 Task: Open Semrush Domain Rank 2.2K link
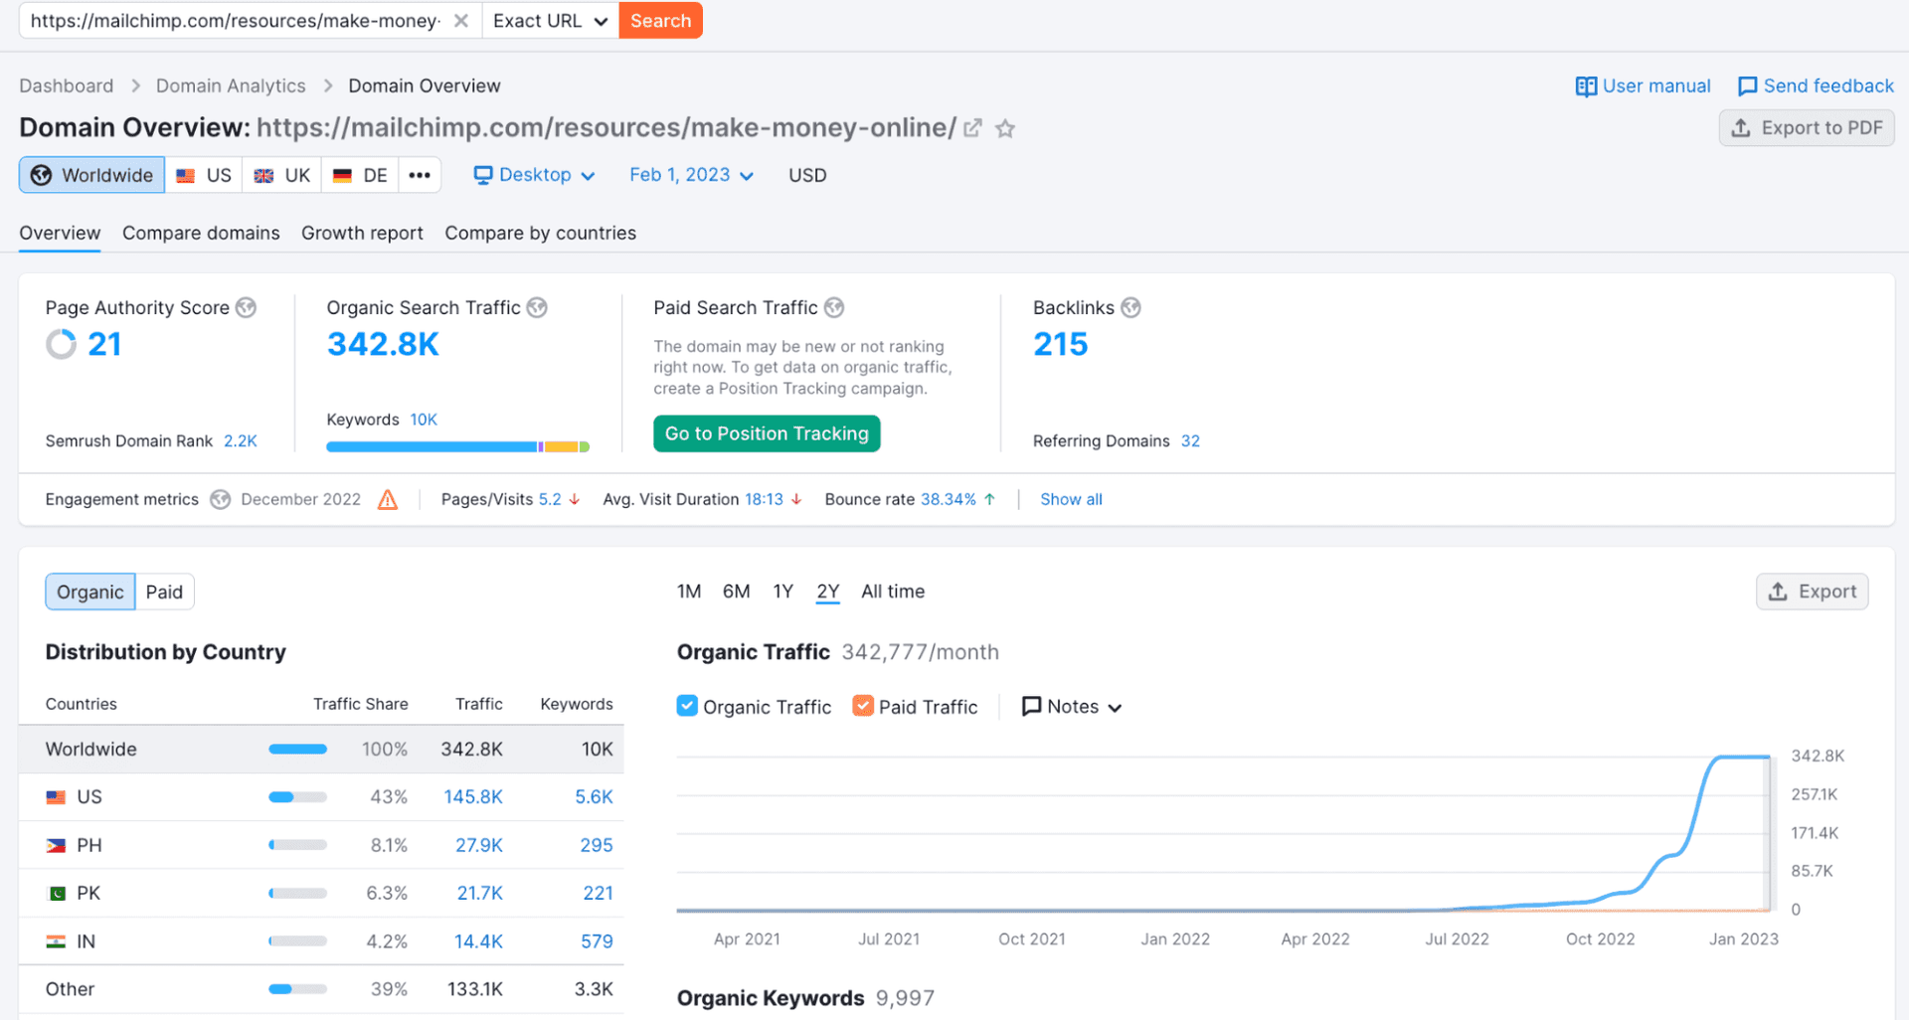click(x=241, y=441)
